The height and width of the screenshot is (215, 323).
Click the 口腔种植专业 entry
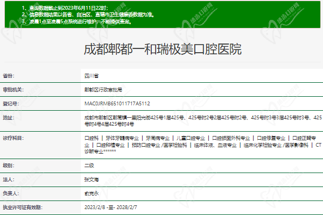(110, 145)
